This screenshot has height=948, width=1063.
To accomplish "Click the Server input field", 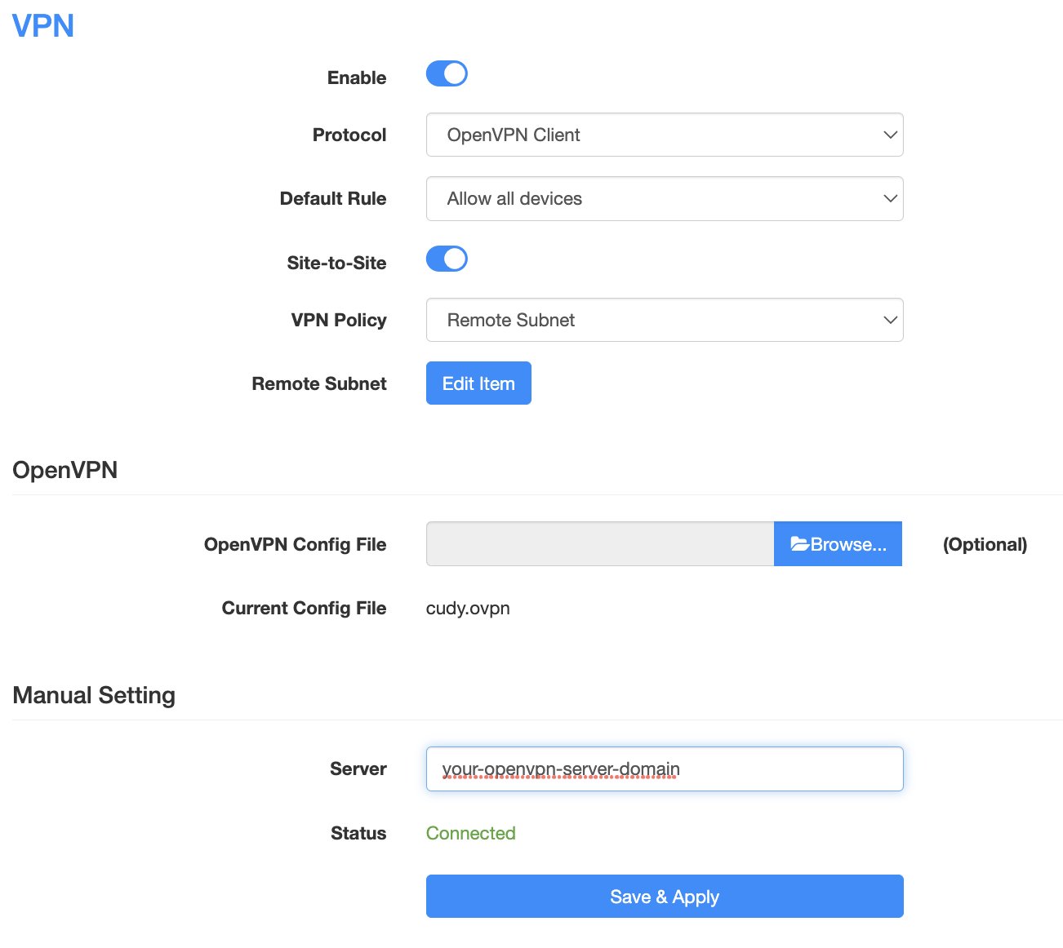I will tap(665, 769).
